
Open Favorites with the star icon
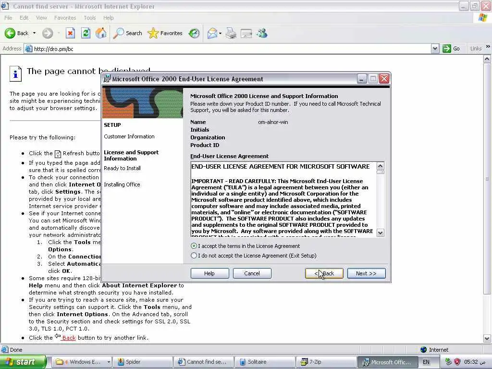click(153, 33)
